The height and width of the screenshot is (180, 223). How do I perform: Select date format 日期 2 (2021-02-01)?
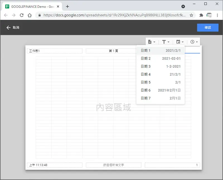click(x=161, y=59)
